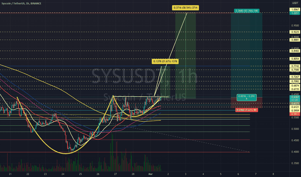
Task: Click the teal 1.0051 price tag
Action: pyautogui.click(x=295, y=13)
